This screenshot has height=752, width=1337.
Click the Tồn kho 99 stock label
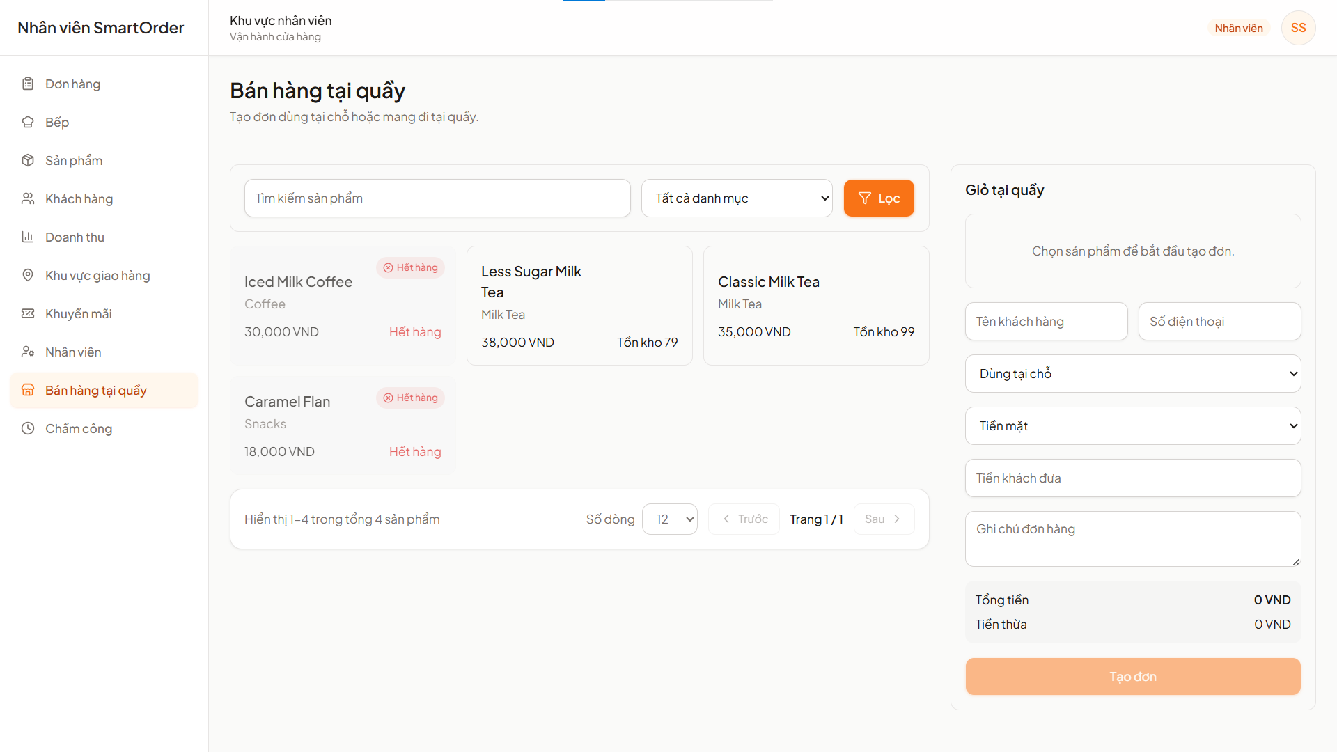coord(884,332)
